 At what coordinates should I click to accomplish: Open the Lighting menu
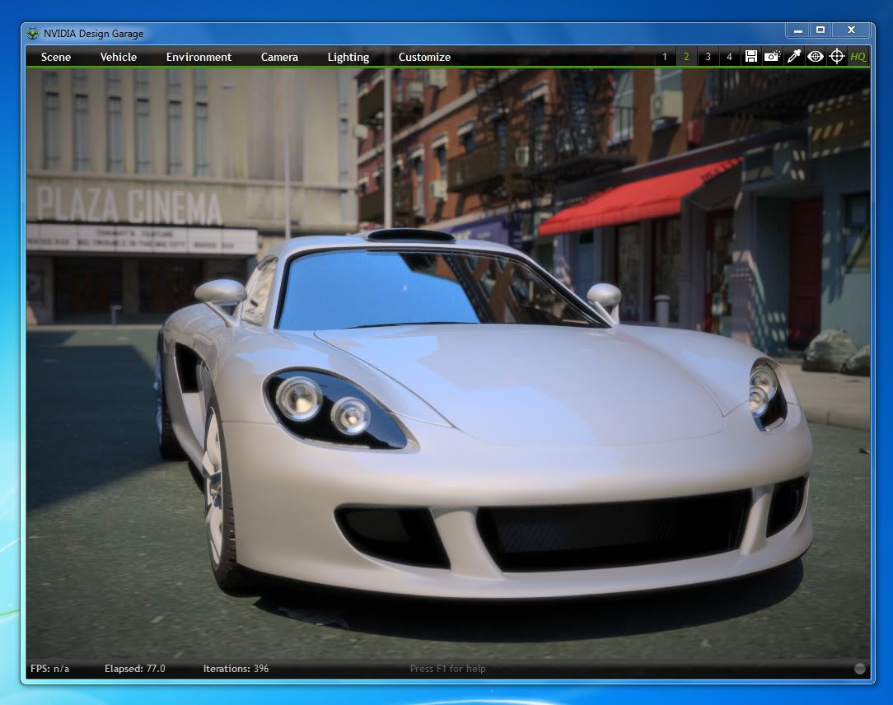(348, 57)
